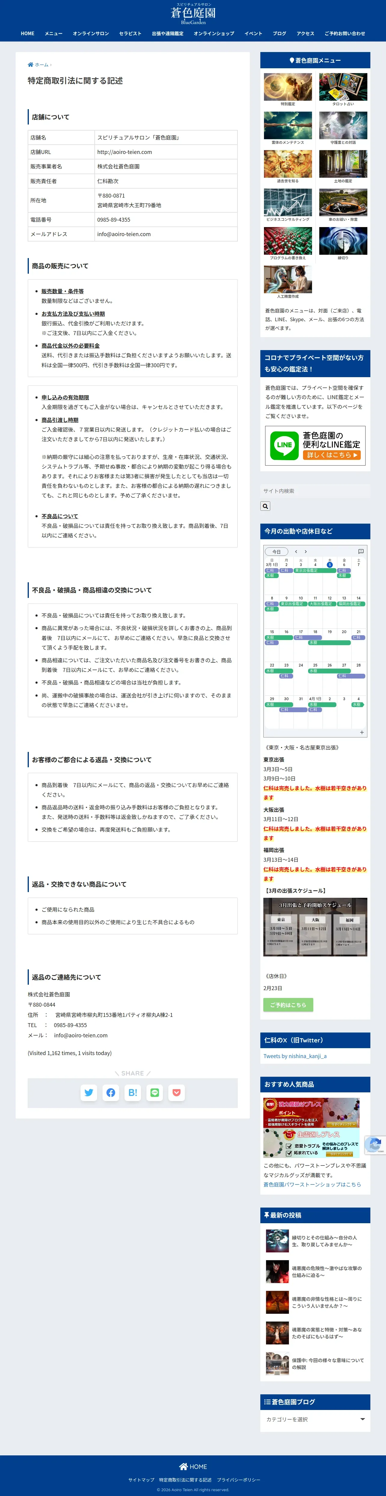386x1496 pixels.
Task: Open footer サイトマップ link
Action: click(x=141, y=1480)
